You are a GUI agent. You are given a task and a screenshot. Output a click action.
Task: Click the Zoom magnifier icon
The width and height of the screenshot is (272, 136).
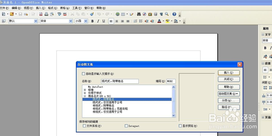point(167,14)
